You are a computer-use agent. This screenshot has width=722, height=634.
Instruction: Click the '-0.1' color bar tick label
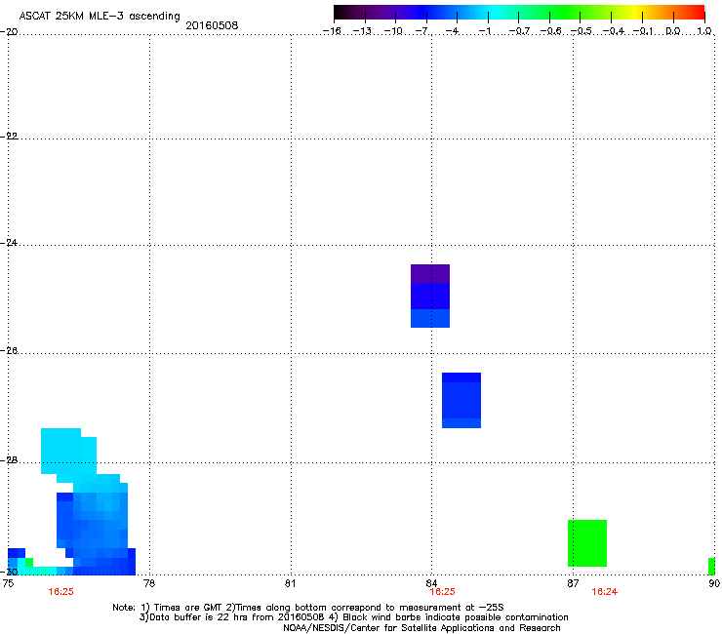(x=643, y=31)
